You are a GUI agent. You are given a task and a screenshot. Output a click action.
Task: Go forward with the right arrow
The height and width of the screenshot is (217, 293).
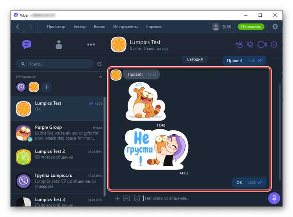30,27
